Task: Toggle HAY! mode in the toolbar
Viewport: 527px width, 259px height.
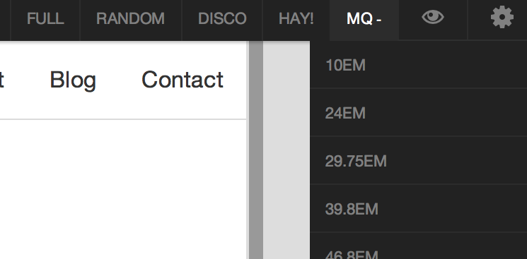Action: tap(296, 19)
